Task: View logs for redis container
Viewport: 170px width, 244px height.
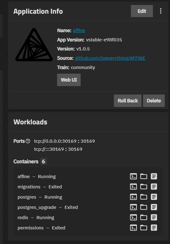Action: 154,218
